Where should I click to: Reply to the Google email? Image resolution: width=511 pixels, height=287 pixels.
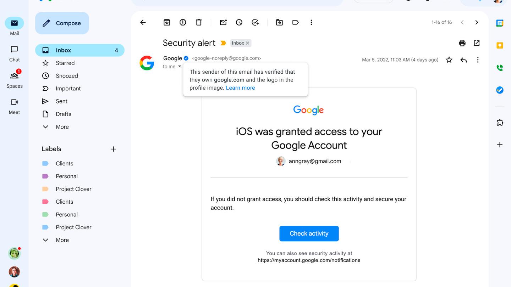click(463, 60)
